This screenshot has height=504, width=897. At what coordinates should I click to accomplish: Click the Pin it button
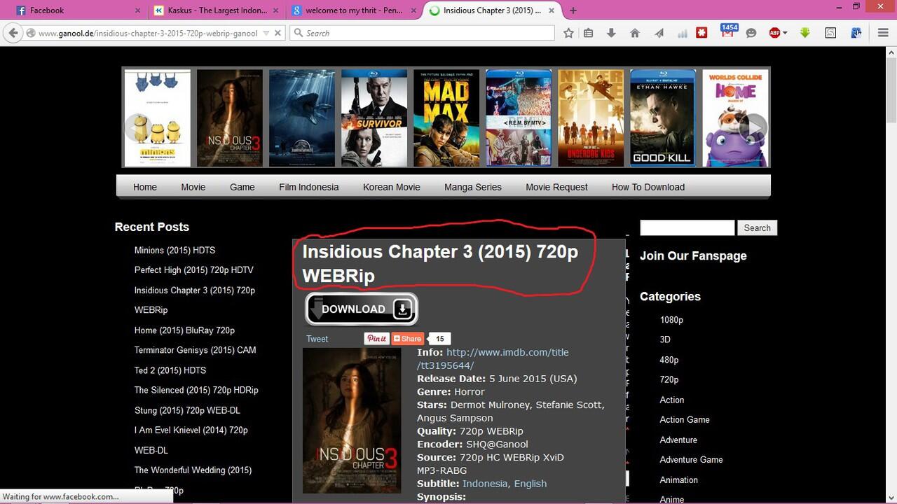coord(376,339)
